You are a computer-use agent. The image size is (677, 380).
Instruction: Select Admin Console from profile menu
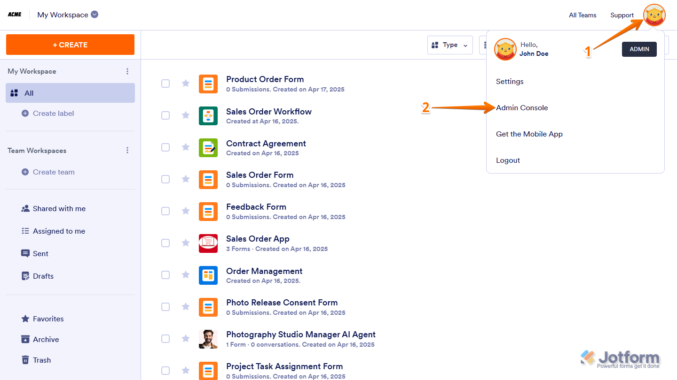point(522,108)
